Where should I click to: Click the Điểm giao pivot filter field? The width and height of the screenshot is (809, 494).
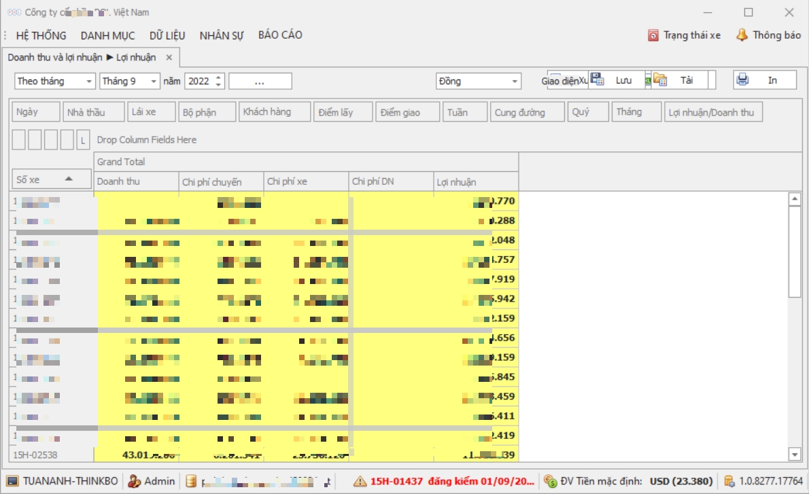[x=408, y=112]
